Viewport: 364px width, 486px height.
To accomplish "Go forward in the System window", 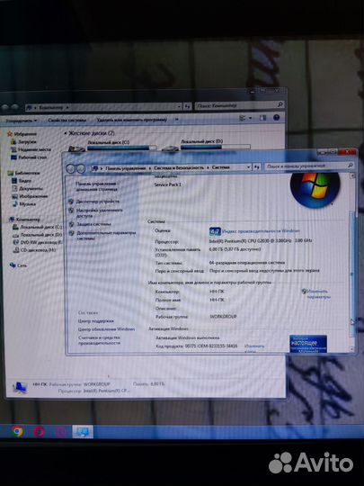I will point(81,168).
